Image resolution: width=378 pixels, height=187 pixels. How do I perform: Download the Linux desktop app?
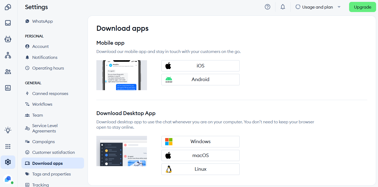click(x=201, y=169)
